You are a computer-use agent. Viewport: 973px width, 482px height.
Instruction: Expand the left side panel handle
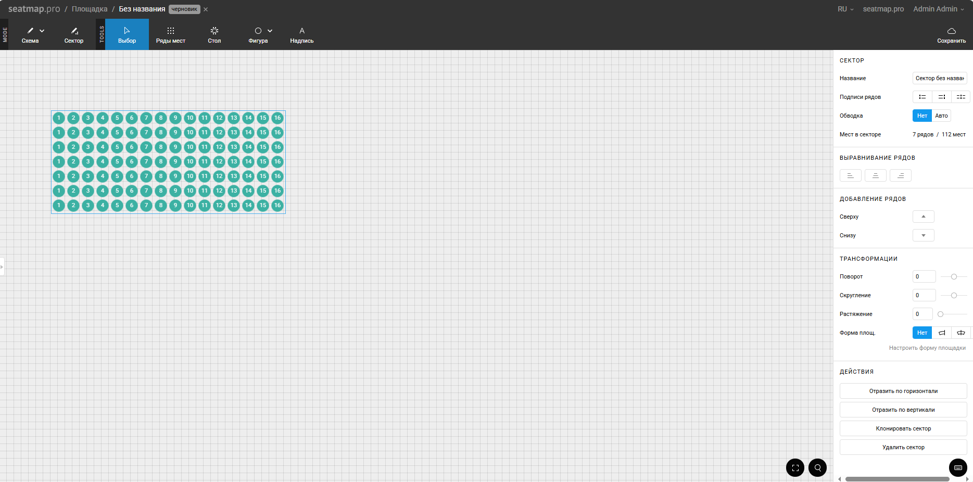(2, 267)
